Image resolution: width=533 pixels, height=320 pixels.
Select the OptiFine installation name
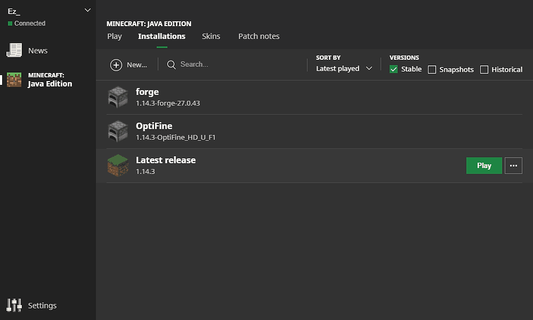154,126
